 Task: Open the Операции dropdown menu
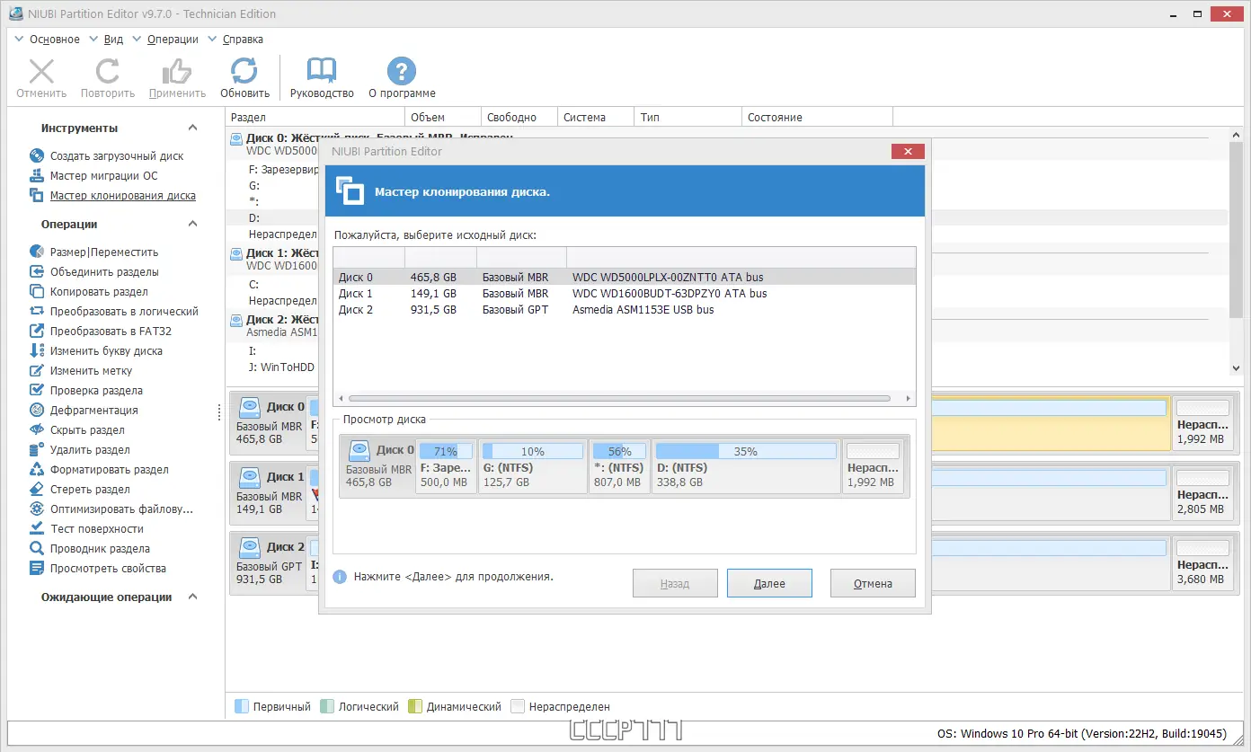(x=173, y=40)
